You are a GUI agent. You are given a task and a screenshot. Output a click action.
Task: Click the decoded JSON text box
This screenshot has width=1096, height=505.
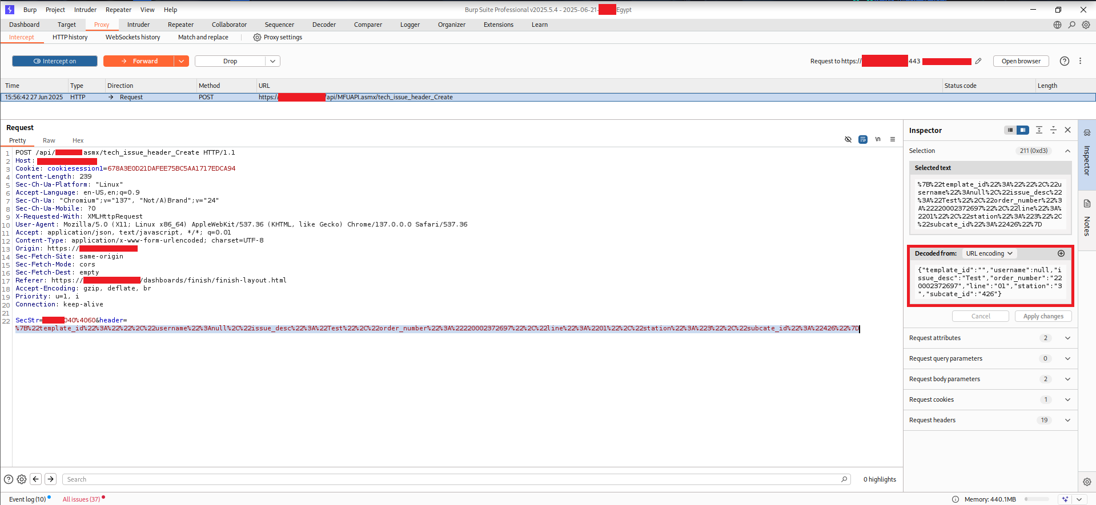990,282
